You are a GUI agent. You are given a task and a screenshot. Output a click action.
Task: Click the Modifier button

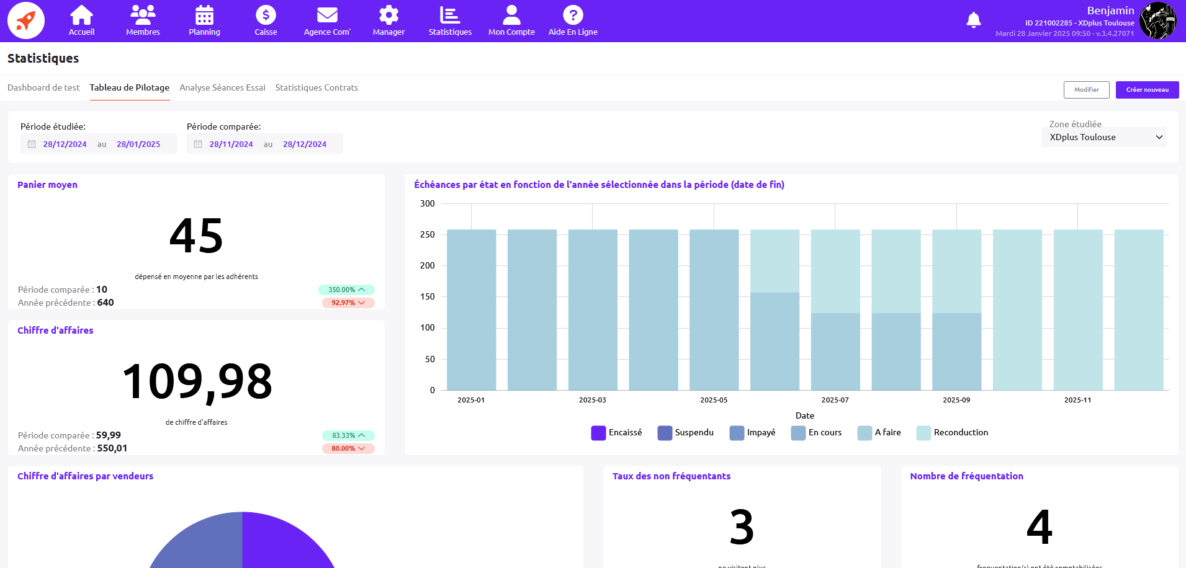tap(1086, 90)
